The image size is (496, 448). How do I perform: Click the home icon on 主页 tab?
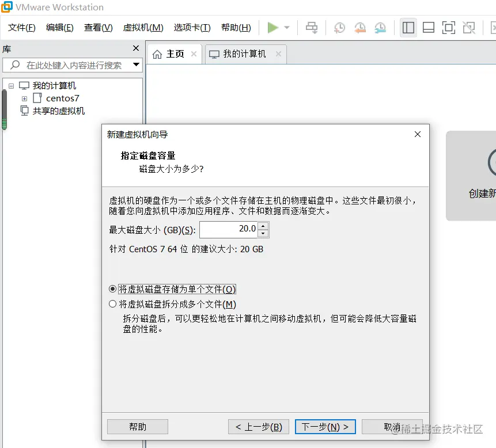pos(157,54)
